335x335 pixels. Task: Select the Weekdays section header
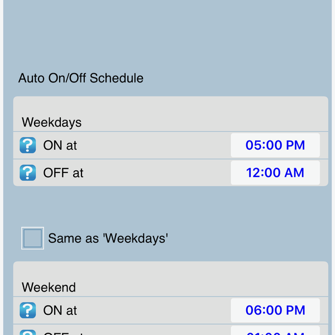[51, 122]
